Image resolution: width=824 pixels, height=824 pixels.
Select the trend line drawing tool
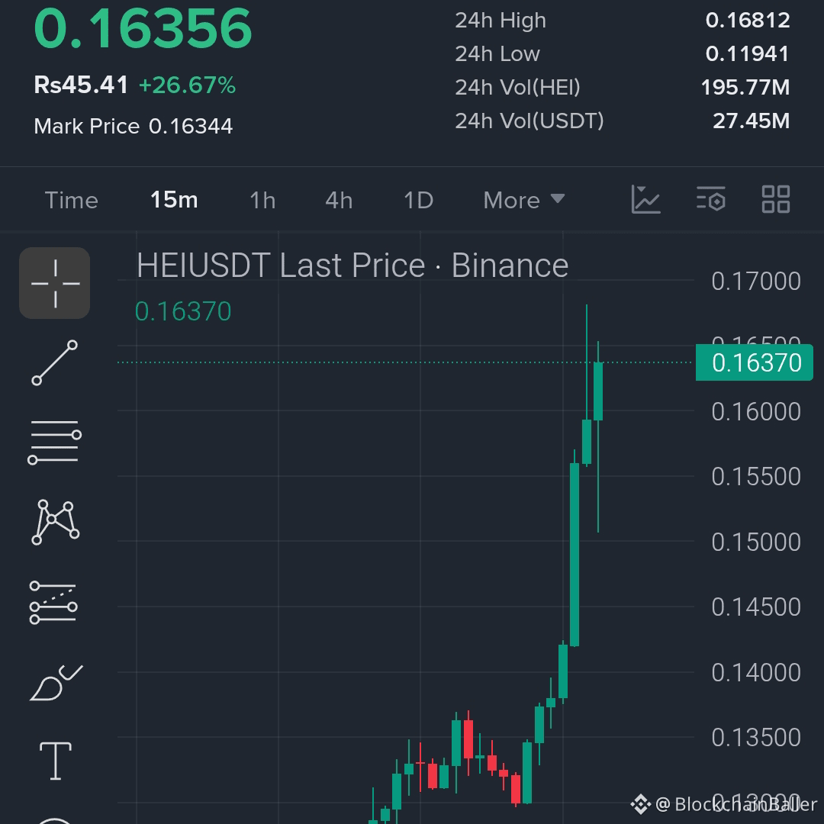tap(55, 362)
